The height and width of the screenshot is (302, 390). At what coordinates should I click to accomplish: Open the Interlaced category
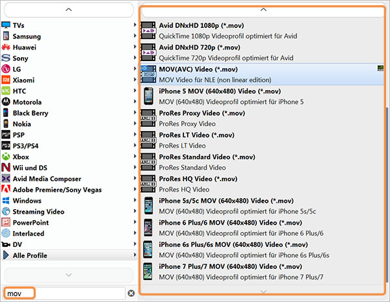[x=69, y=233]
